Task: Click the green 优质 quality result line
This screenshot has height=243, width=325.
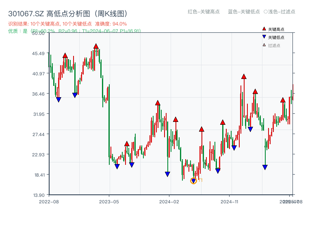Action: (75, 31)
